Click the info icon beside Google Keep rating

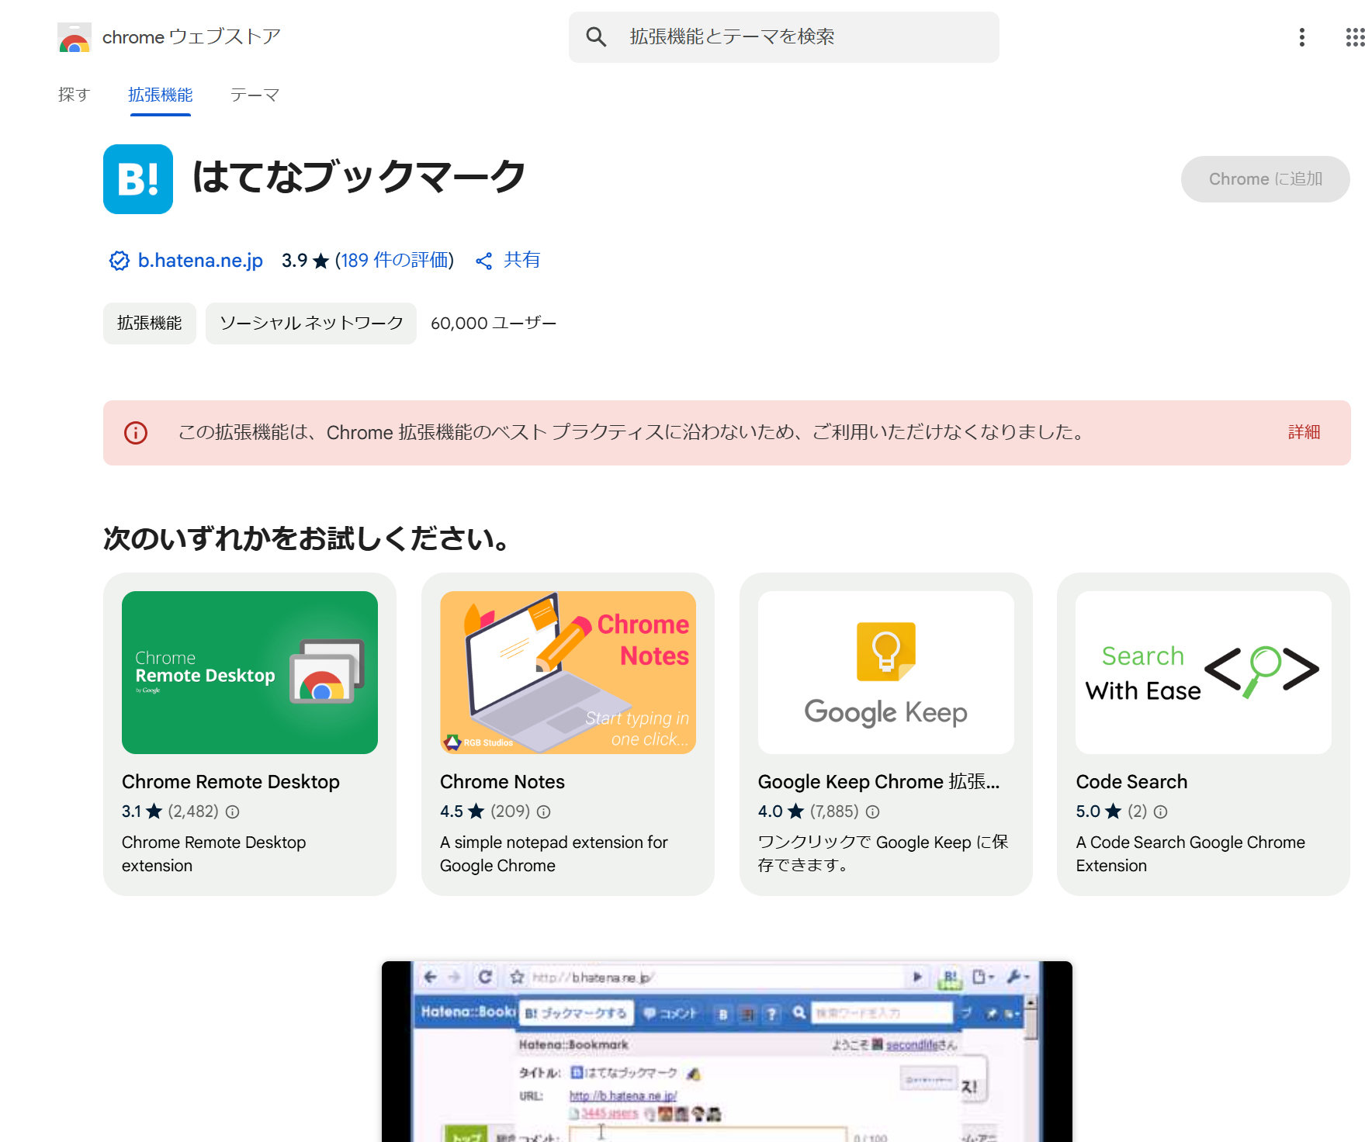click(873, 812)
